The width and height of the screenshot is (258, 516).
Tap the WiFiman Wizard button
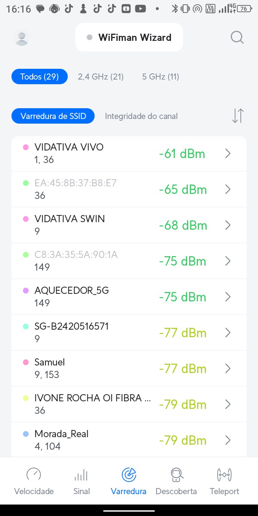coord(129,37)
